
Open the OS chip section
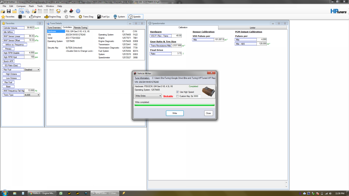22,17
